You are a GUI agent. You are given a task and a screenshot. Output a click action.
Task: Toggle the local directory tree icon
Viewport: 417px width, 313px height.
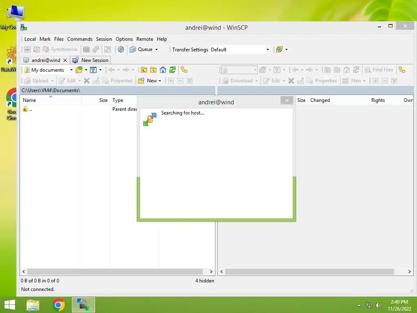(184, 70)
